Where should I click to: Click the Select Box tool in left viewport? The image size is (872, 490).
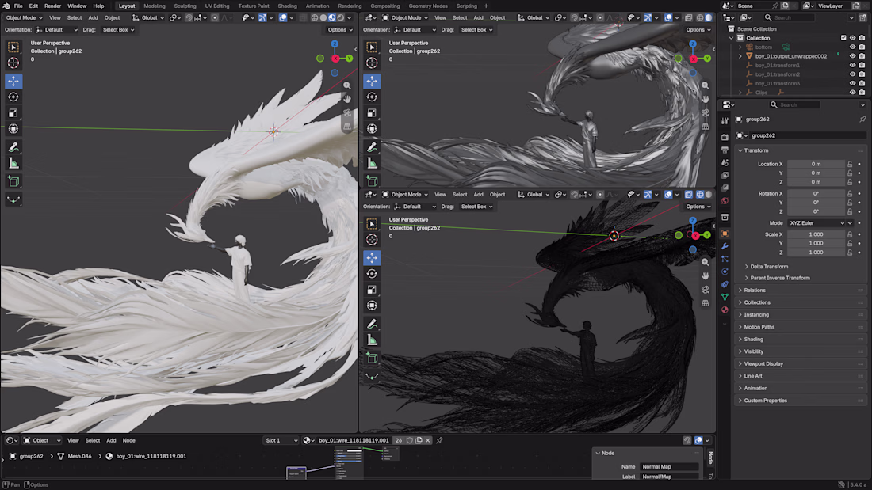pyautogui.click(x=13, y=47)
